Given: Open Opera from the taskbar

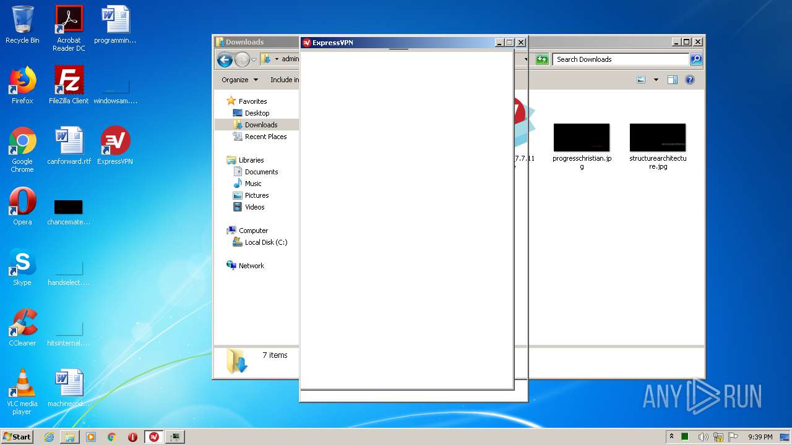Looking at the screenshot, I should [132, 437].
